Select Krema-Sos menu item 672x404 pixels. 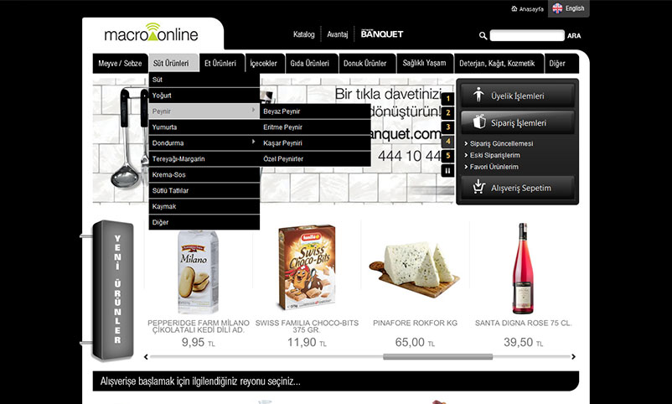pyautogui.click(x=204, y=174)
